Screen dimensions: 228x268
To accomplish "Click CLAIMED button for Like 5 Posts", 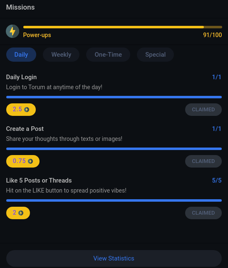I will [203, 213].
